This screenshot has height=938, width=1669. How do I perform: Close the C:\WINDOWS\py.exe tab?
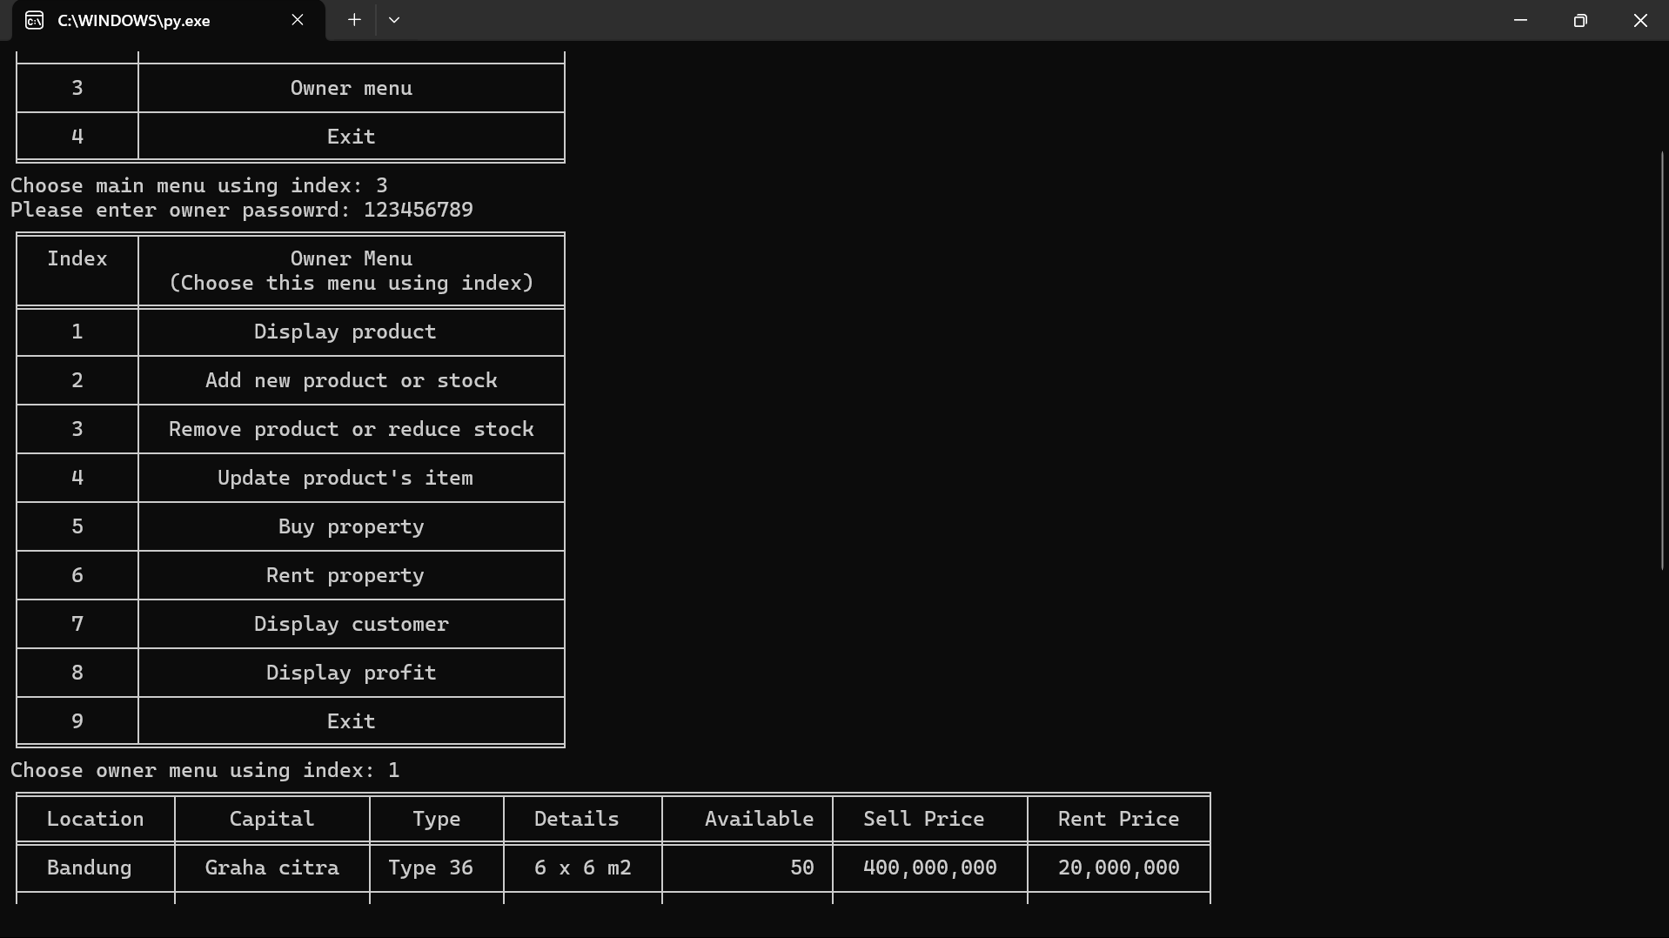click(x=298, y=20)
